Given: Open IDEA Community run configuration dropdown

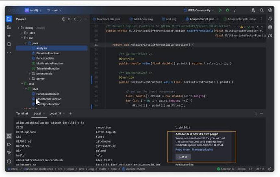Looking at the screenshot, I should (x=199, y=10).
